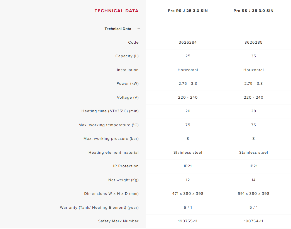Select the Pro RS J 25 3.0 SIN column header
Viewport: 291px width, 229px height.
tap(188, 11)
